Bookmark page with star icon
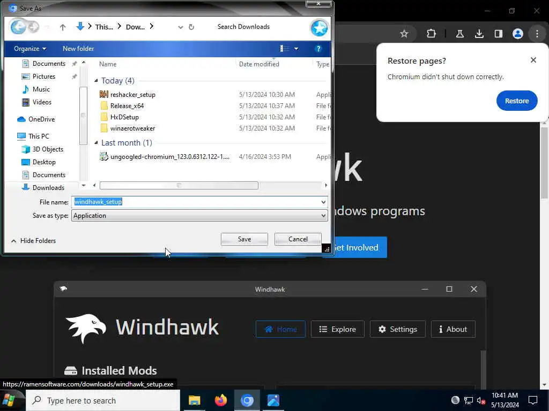The image size is (549, 411). (404, 34)
